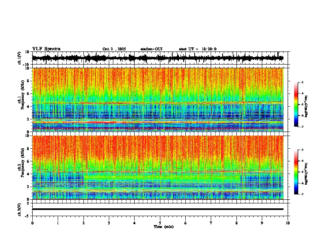Click time axis tick label "4"

[x=135, y=223]
